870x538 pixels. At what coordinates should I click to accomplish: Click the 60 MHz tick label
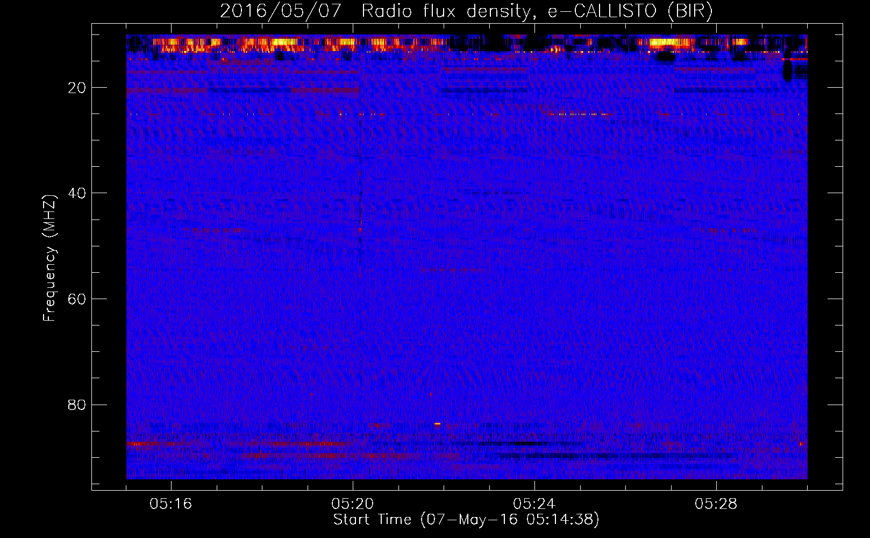[x=77, y=299]
